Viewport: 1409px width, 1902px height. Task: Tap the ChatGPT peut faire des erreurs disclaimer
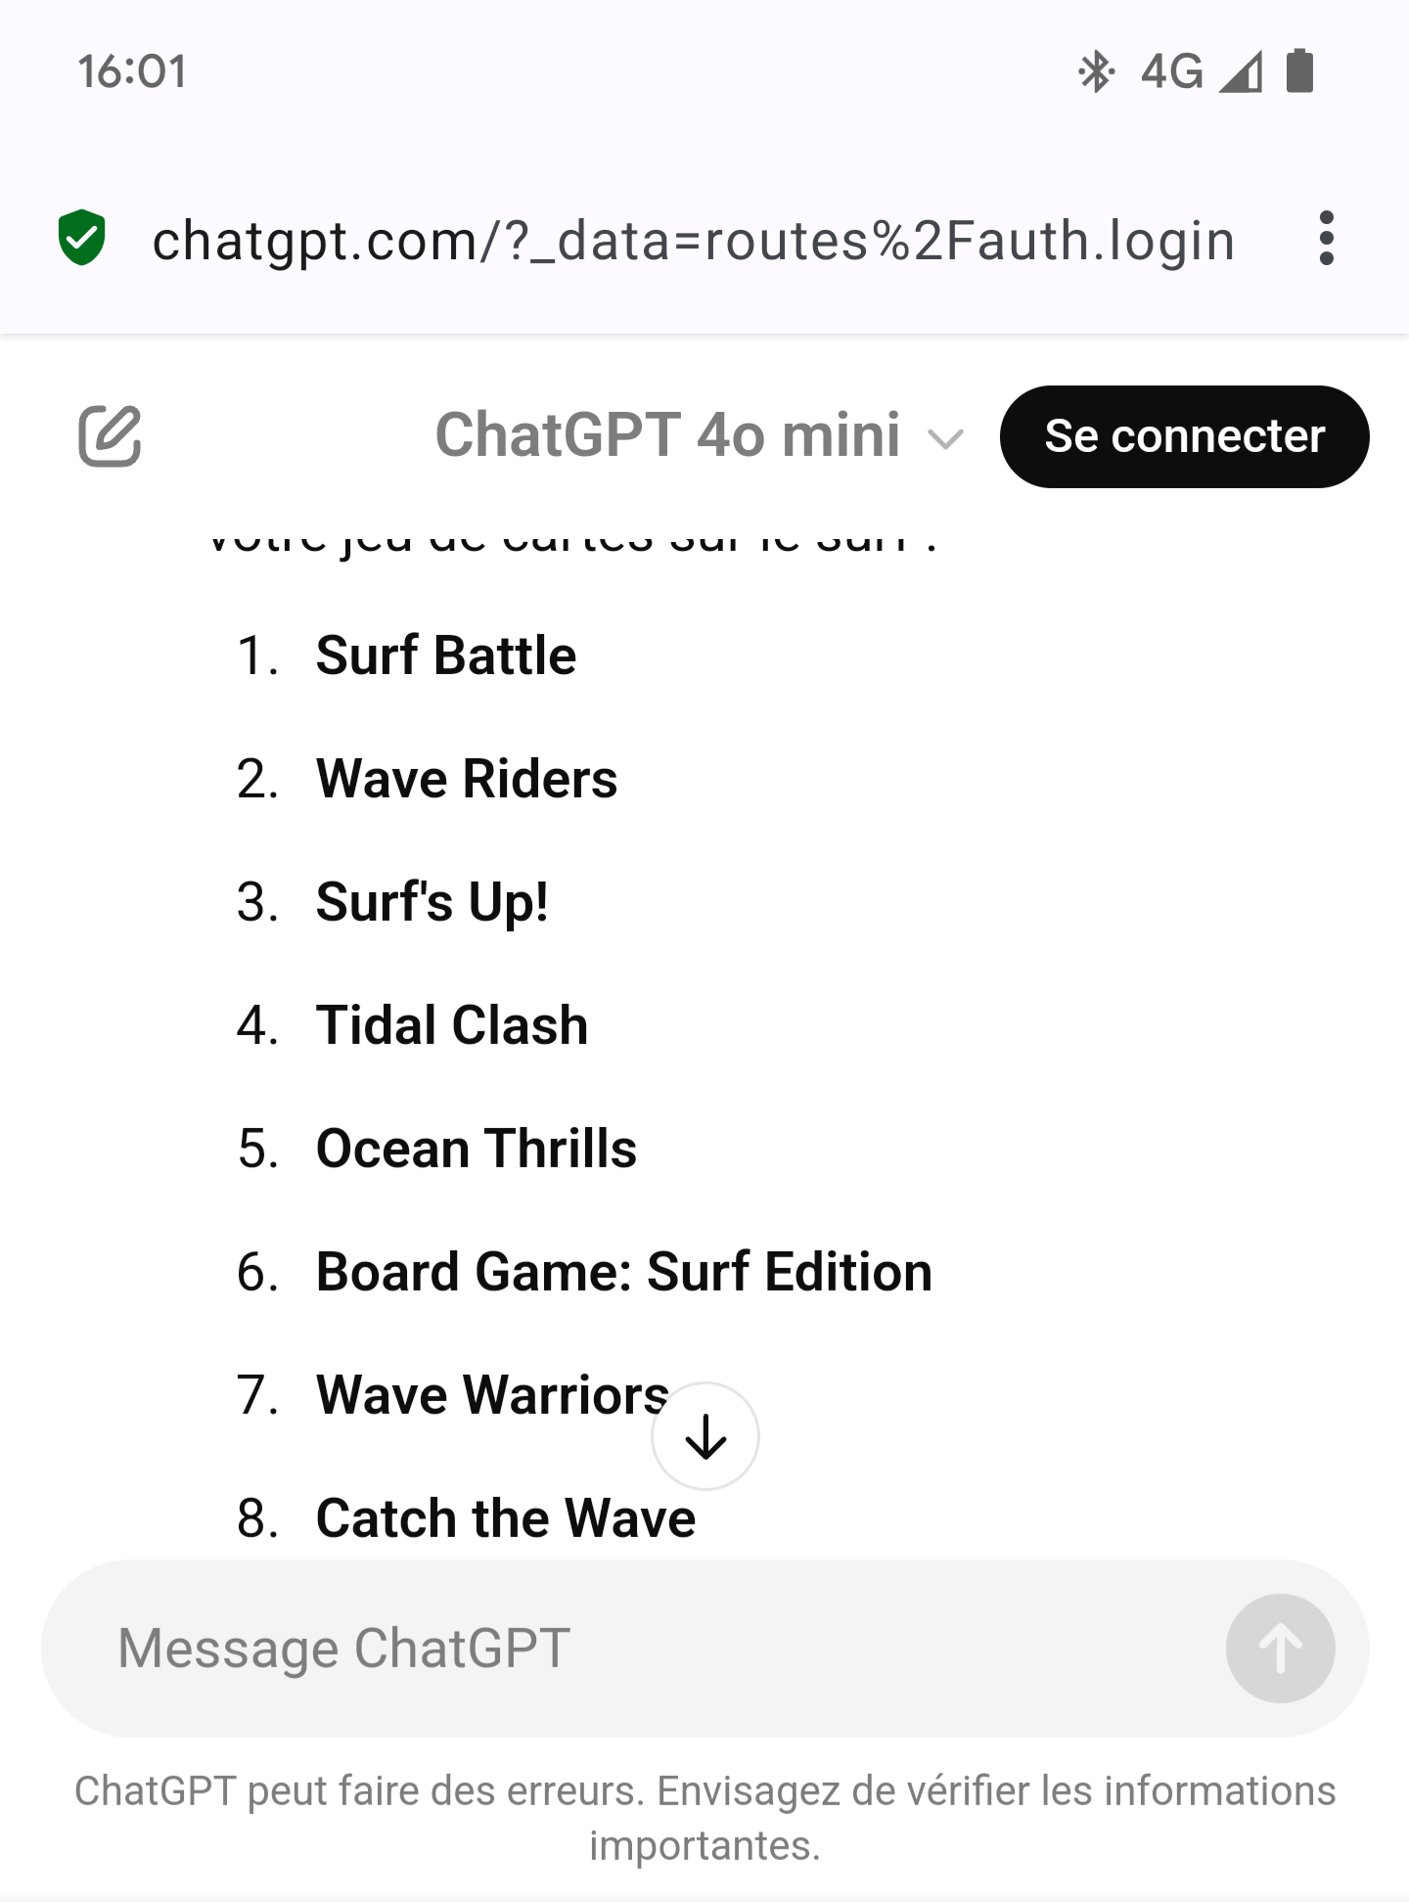704,1818
